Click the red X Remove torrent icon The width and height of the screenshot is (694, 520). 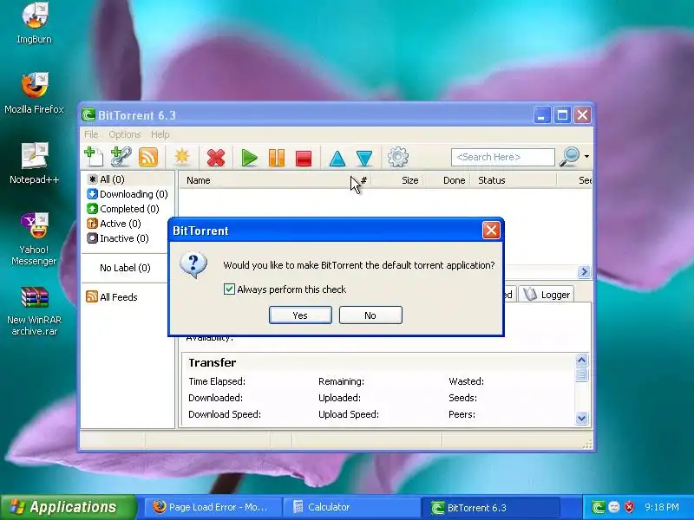coord(215,158)
